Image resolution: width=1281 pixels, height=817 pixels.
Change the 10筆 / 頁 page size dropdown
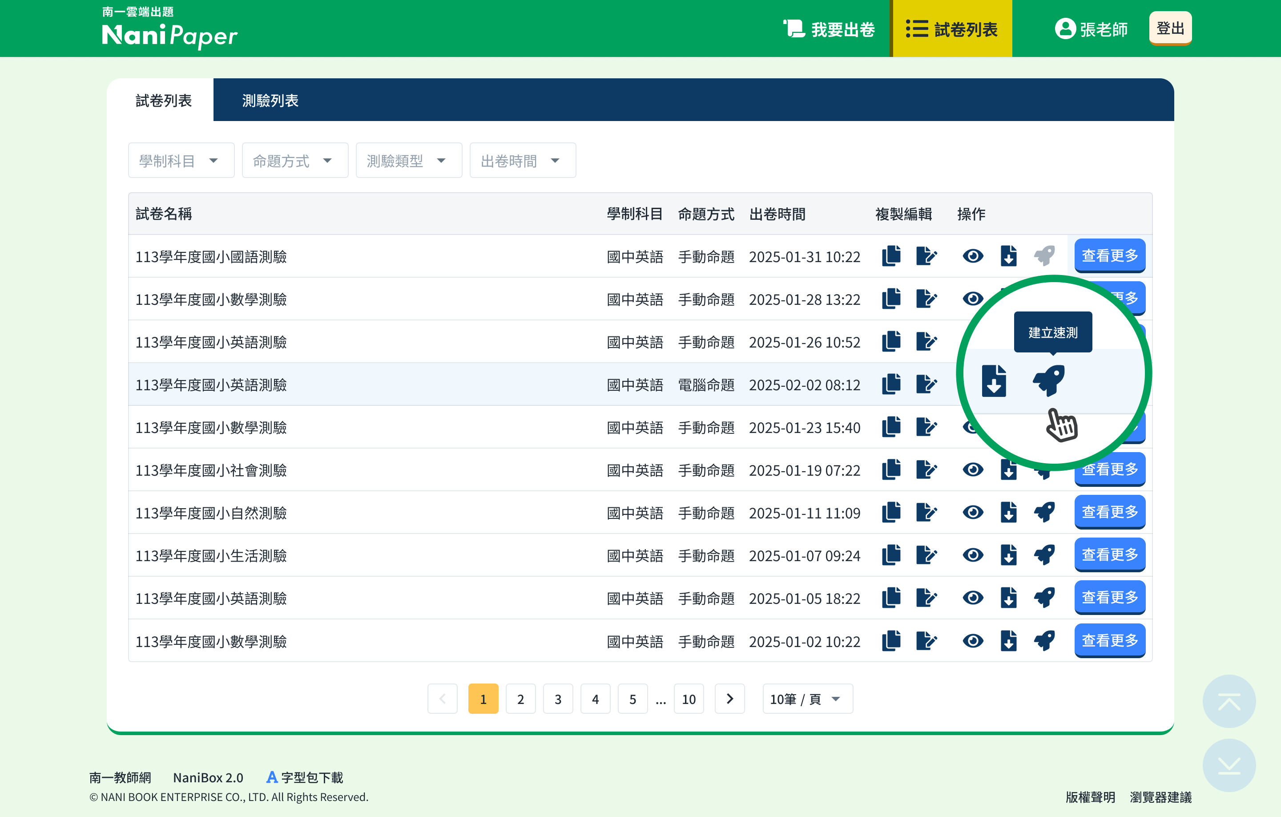tap(808, 699)
